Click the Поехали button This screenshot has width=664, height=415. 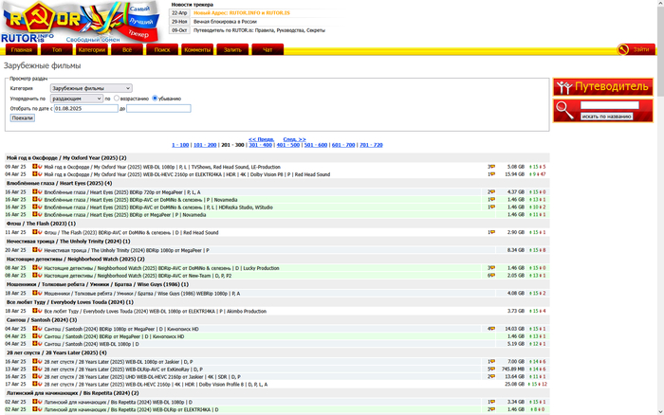pos(23,118)
